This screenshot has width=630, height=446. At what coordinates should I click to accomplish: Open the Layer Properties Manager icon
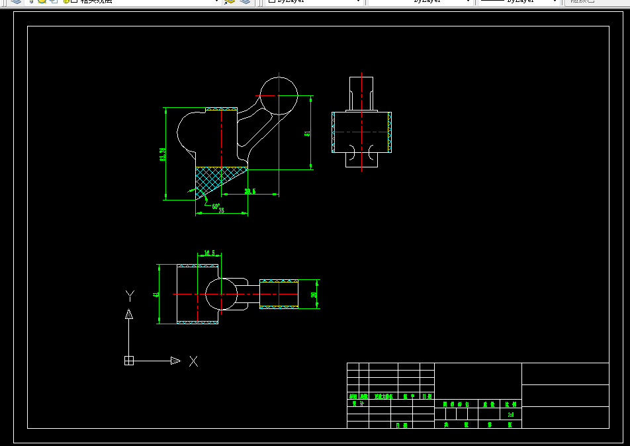(x=16, y=1)
